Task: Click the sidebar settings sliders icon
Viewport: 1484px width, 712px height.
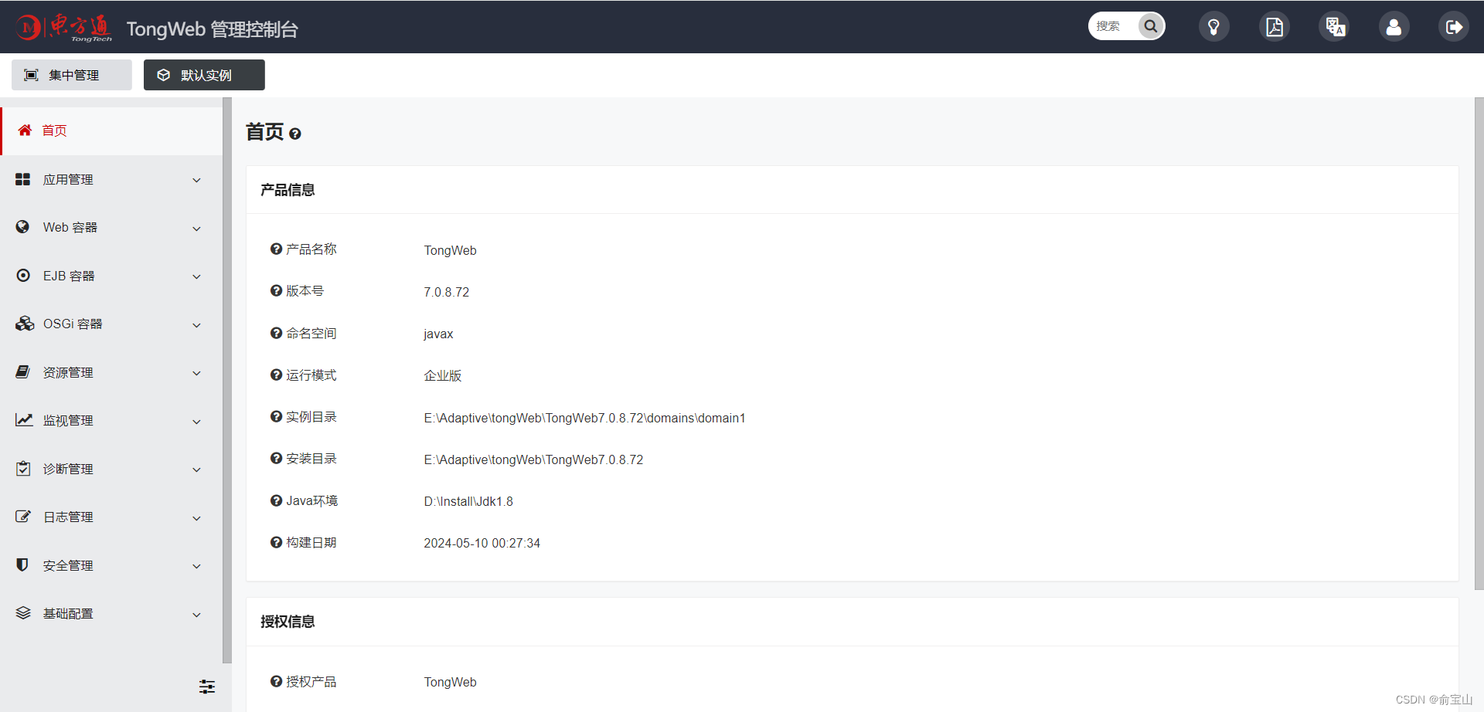Action: pos(207,687)
